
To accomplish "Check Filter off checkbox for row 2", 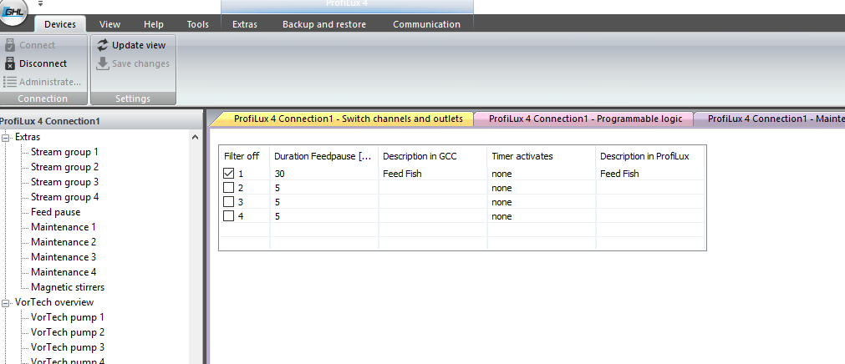I will coord(228,188).
